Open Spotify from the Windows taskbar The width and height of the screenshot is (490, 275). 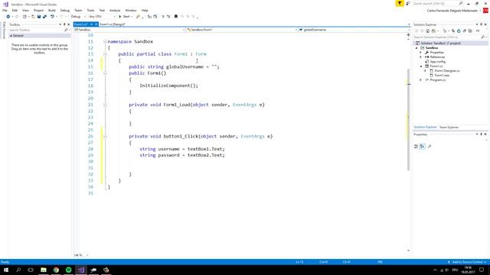(x=68, y=270)
